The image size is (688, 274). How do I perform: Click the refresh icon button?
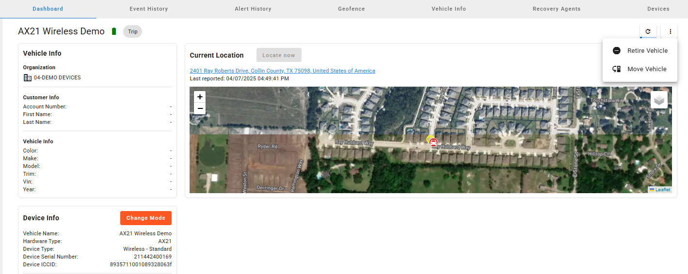pos(648,31)
